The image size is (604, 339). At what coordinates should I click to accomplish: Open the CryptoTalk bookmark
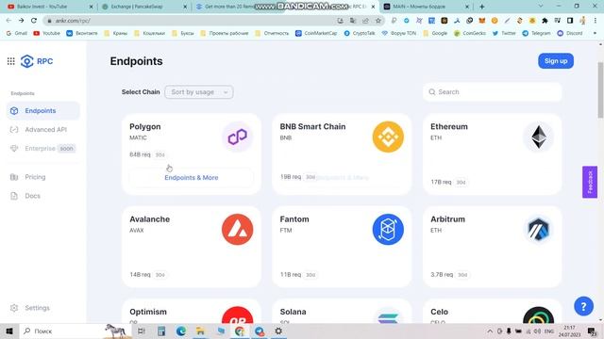coord(360,34)
